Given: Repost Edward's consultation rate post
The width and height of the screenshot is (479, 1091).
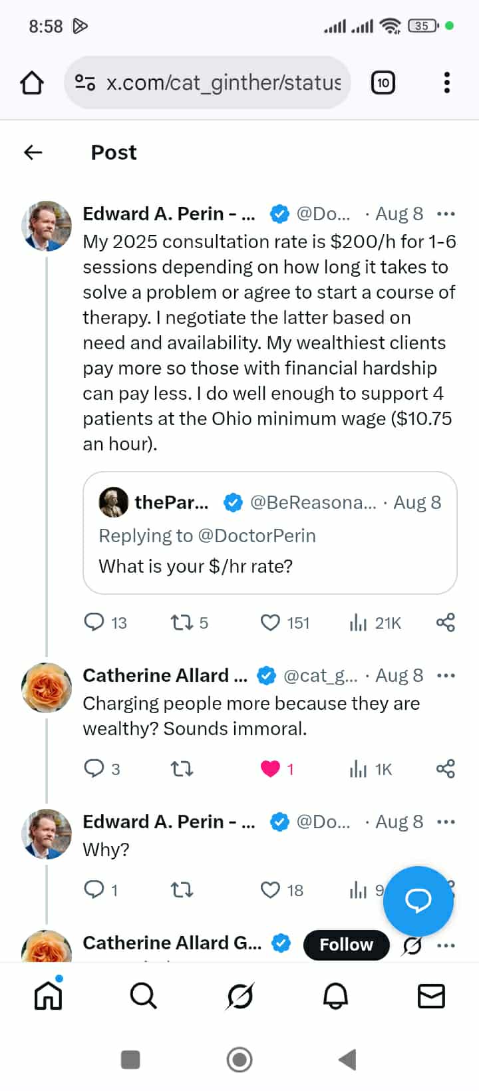Looking at the screenshot, I should pyautogui.click(x=182, y=623).
